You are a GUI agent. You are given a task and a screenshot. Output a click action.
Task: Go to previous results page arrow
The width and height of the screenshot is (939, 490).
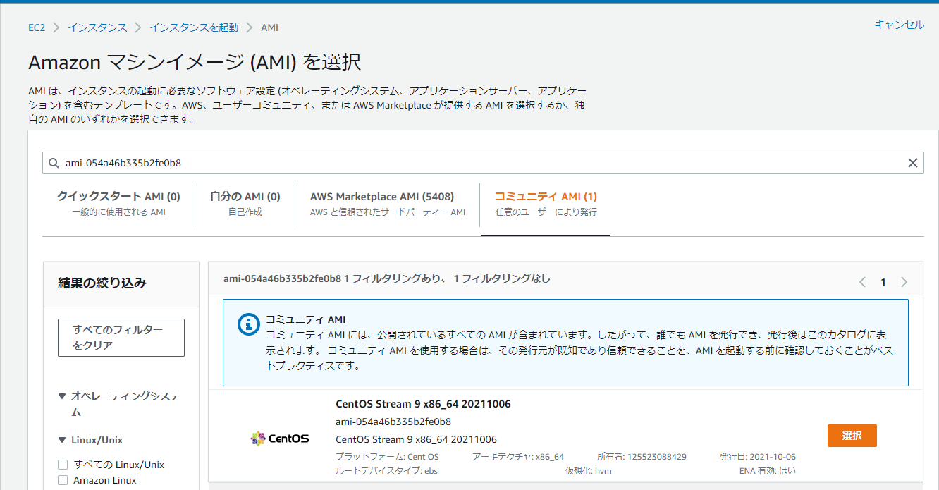pos(862,282)
